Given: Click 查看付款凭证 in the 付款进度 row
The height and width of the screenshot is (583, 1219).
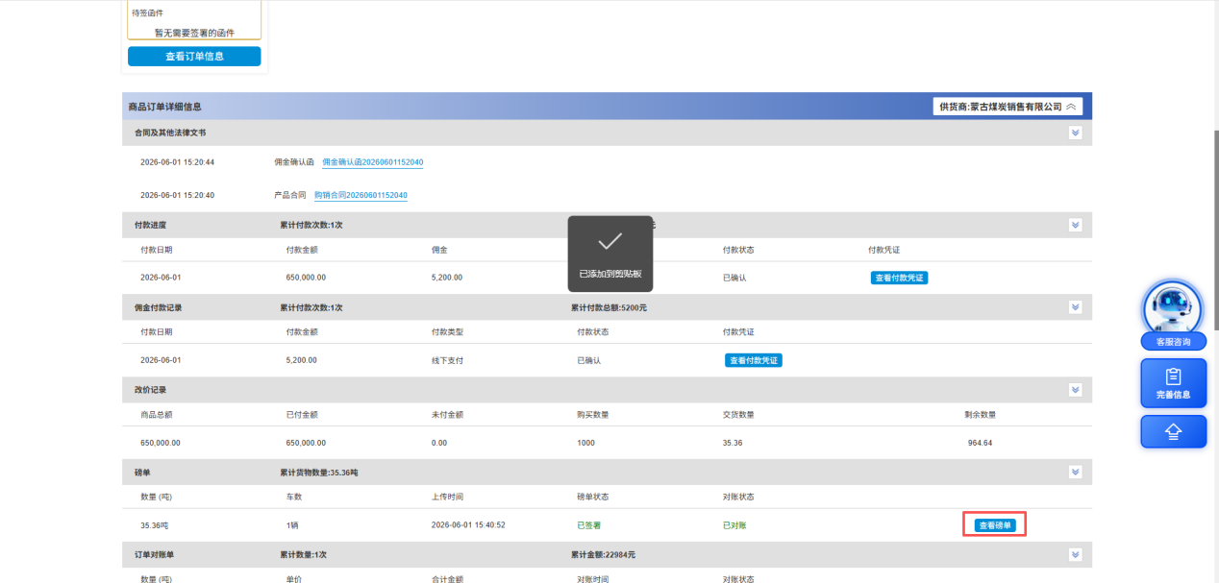Looking at the screenshot, I should (900, 278).
